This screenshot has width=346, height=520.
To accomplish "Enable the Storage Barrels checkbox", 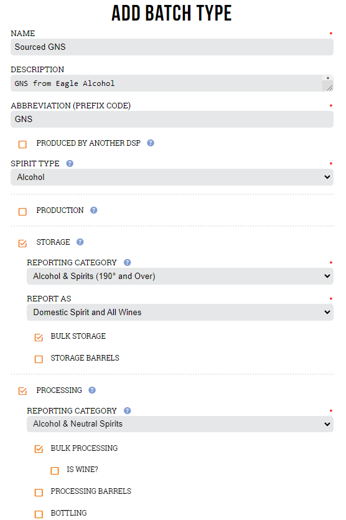I will (x=39, y=359).
